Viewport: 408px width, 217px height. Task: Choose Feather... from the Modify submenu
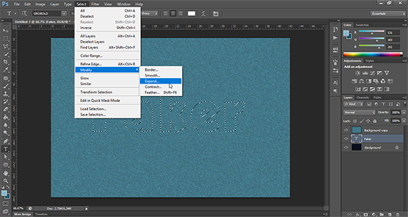coord(160,92)
